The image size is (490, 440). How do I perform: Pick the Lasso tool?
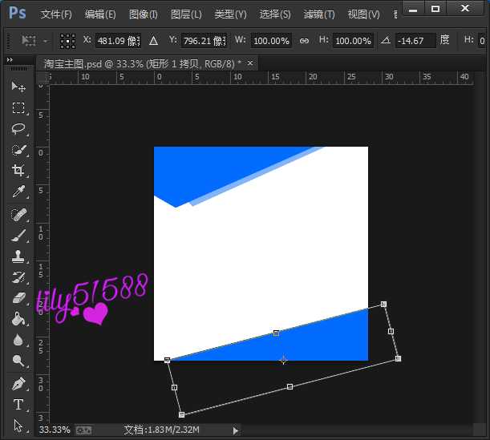tap(18, 128)
